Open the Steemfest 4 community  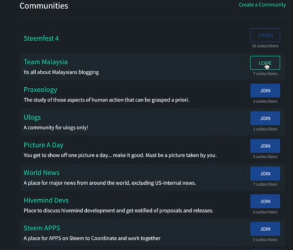click(x=41, y=38)
